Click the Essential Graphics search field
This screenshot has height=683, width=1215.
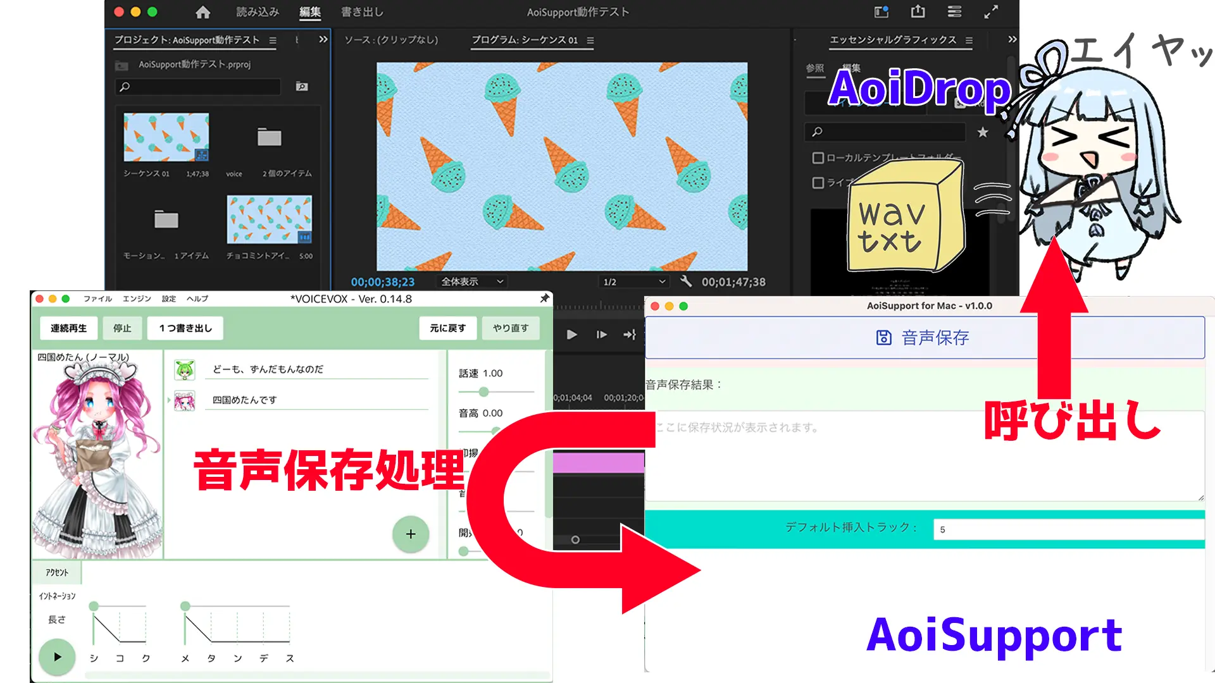coord(885,132)
